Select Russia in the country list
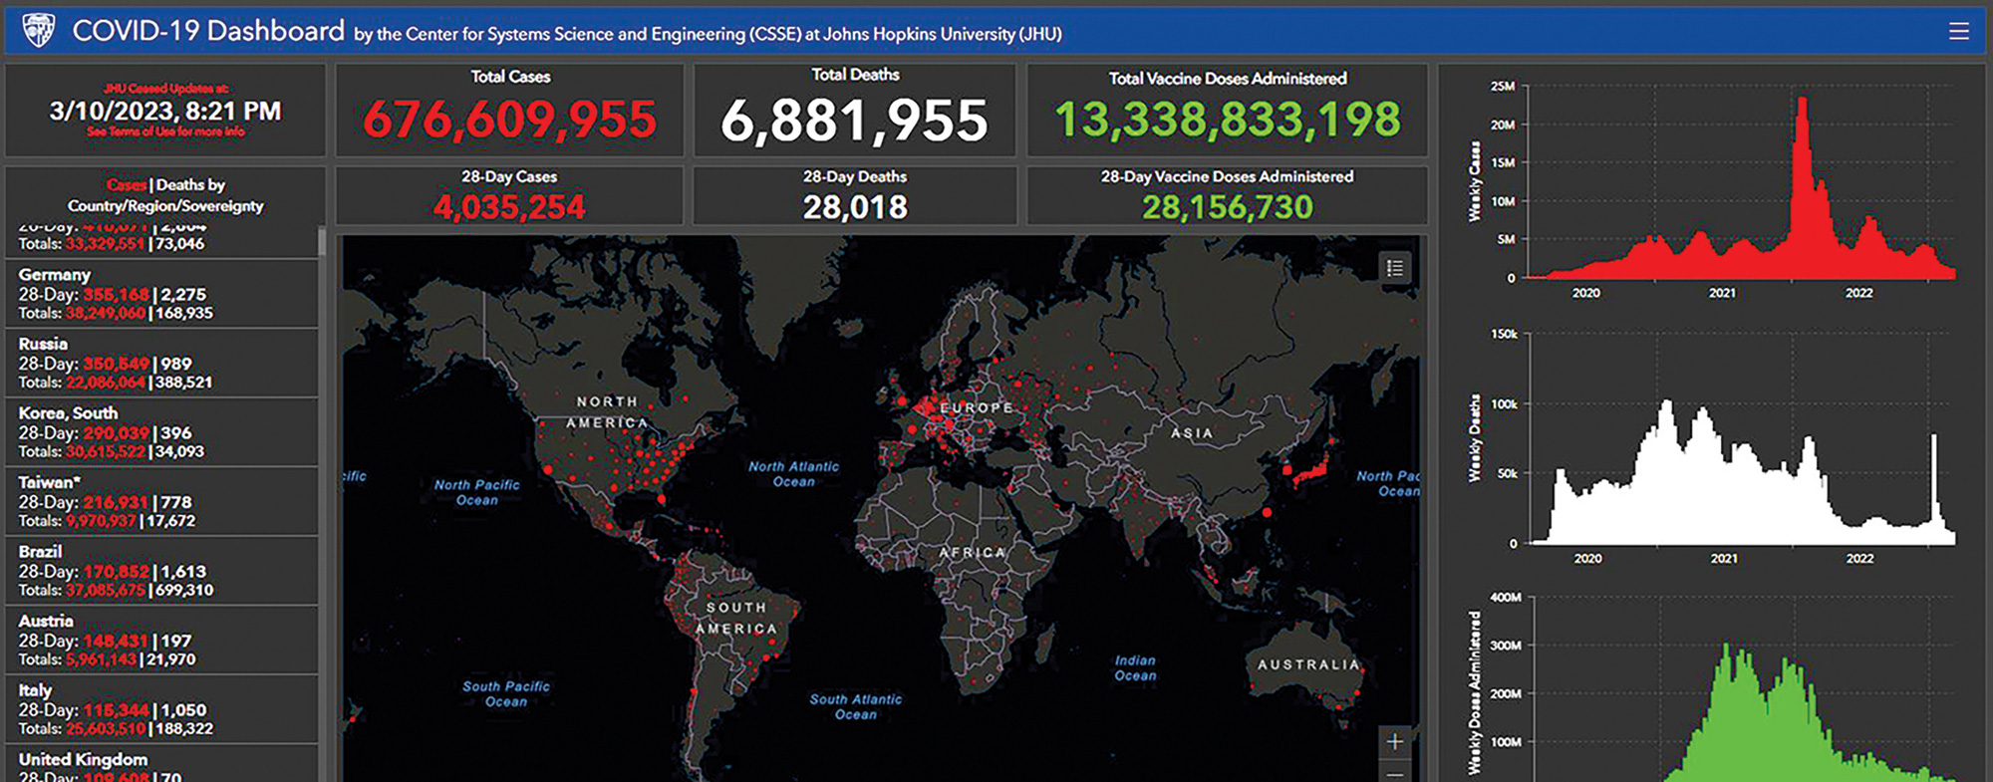The height and width of the screenshot is (782, 1993). click(x=44, y=344)
